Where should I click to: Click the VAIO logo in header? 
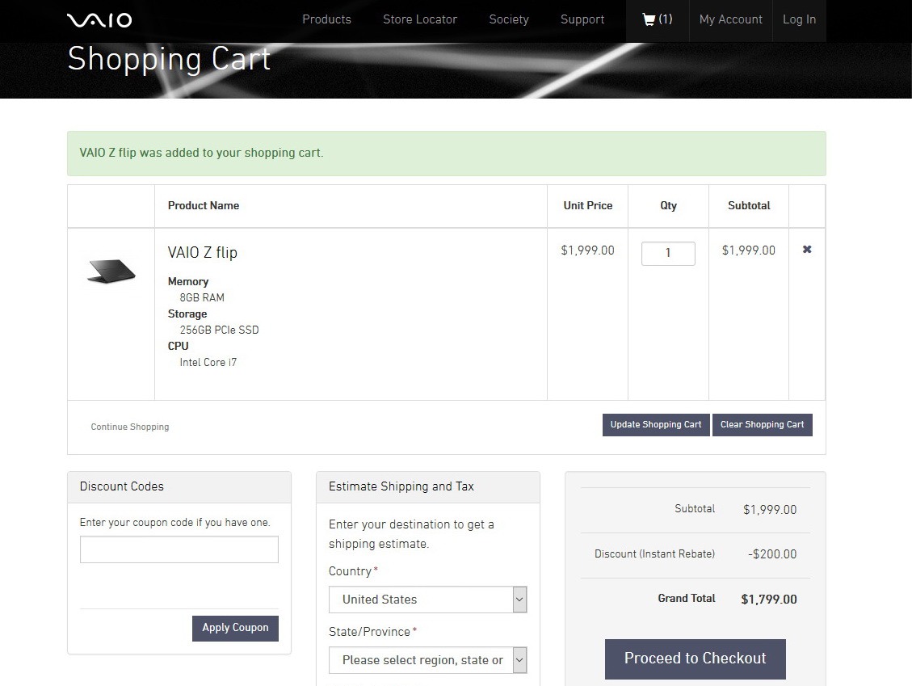tap(99, 19)
